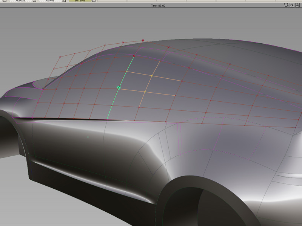Select the upper yellow highlighted CV
Screen dimensions: 302x226
152,76
